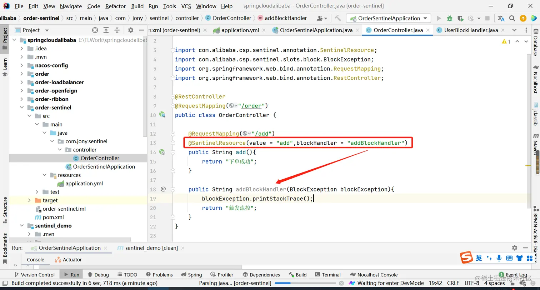Open the OrderSentinelApplication run configuration dropdown
The width and height of the screenshot is (540, 290).
[389, 18]
